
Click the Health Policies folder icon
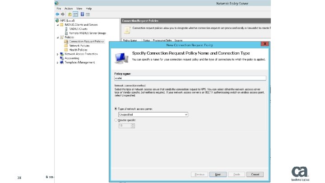tap(66, 50)
